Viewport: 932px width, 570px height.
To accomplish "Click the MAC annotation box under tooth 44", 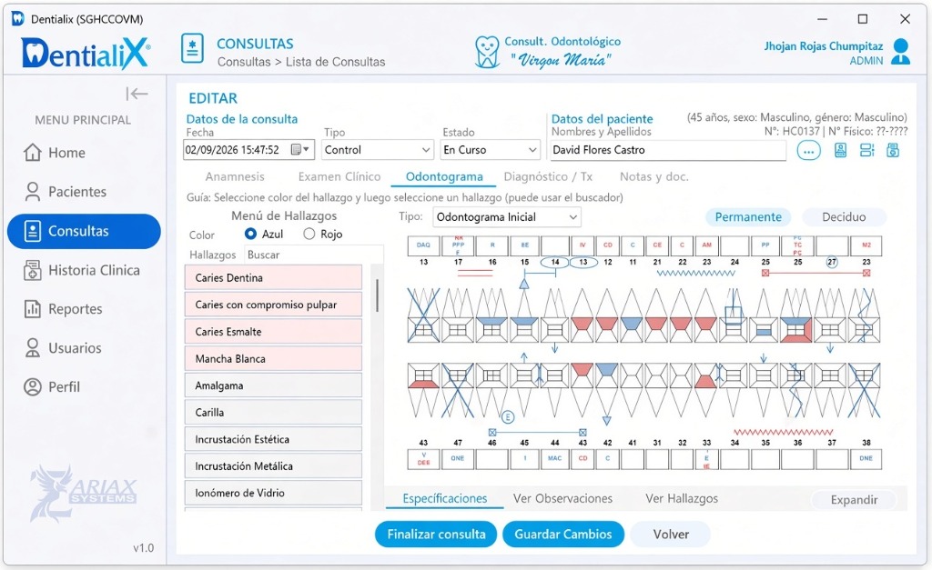I will click(554, 458).
